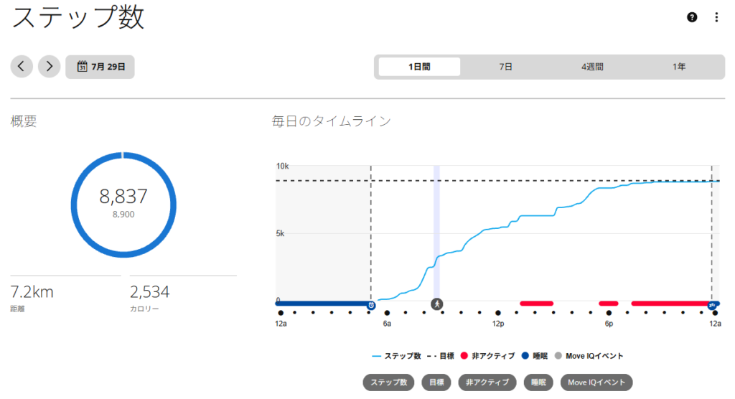The width and height of the screenshot is (735, 399).
Task: Open the 7月 29日 date picker
Action: 100,67
